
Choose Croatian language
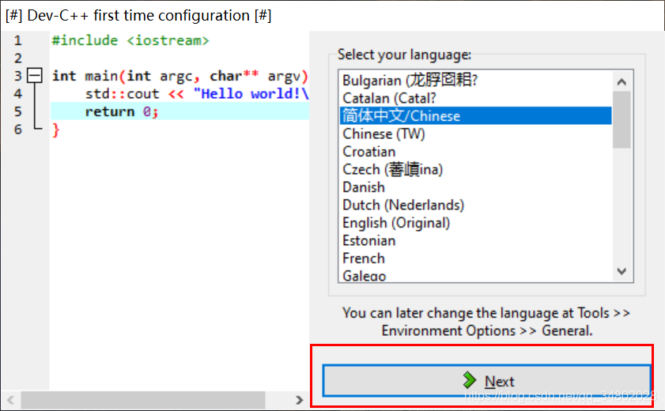point(476,152)
